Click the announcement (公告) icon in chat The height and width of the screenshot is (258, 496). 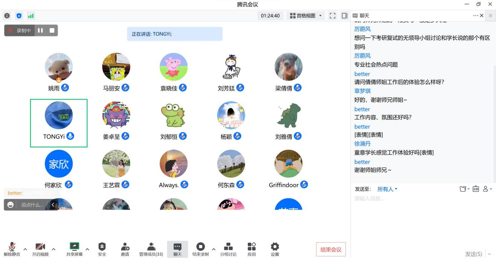click(x=476, y=189)
